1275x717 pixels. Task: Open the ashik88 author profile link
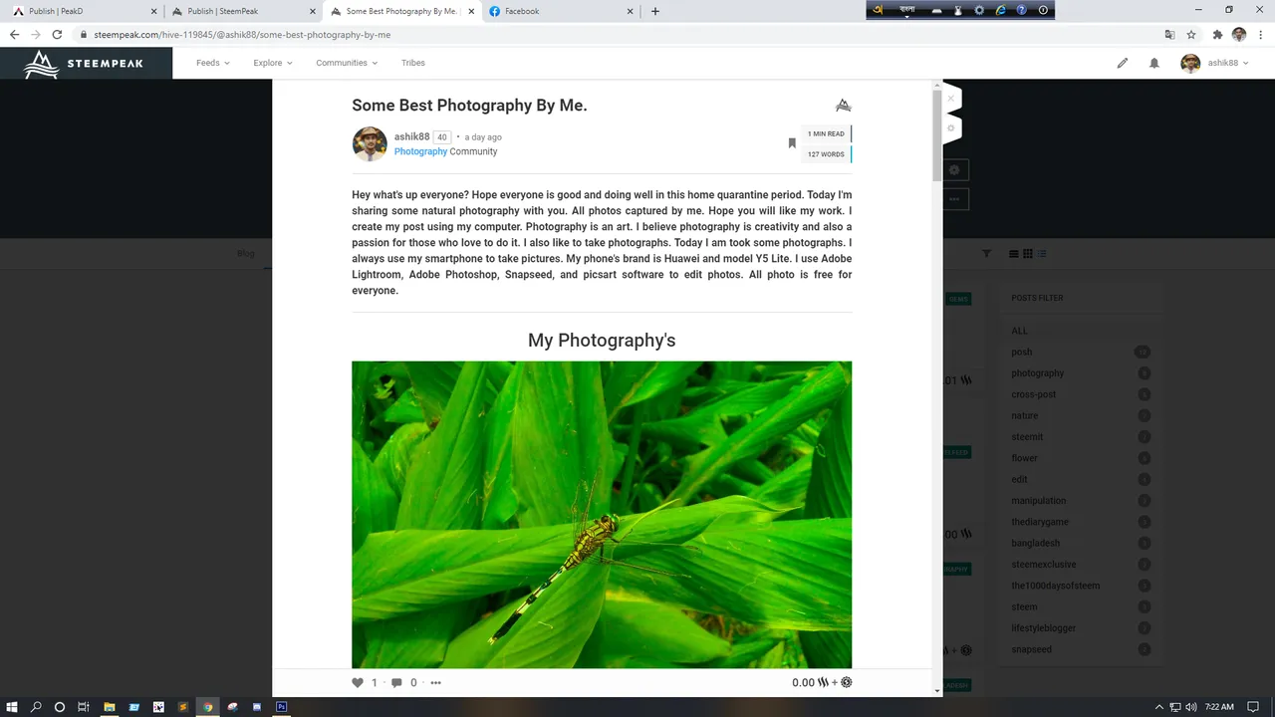click(411, 136)
